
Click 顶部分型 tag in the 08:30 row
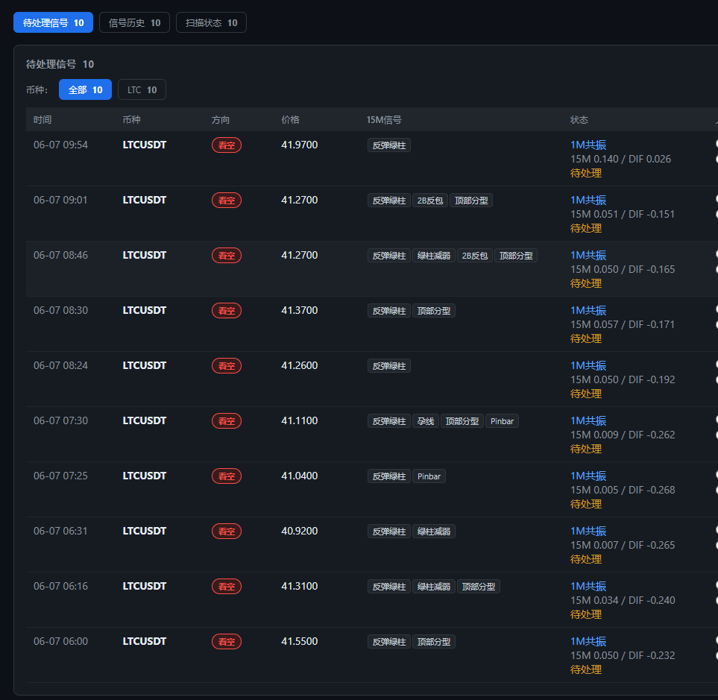click(434, 311)
